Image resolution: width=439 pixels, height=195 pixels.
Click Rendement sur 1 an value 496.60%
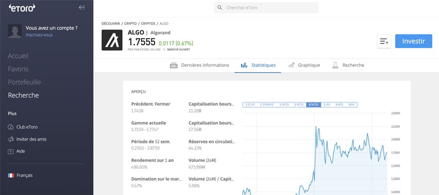(139, 167)
